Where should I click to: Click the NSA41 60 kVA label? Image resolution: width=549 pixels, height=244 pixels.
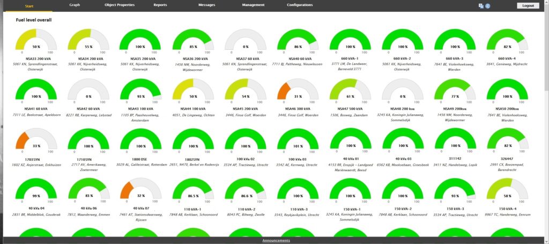click(x=36, y=109)
